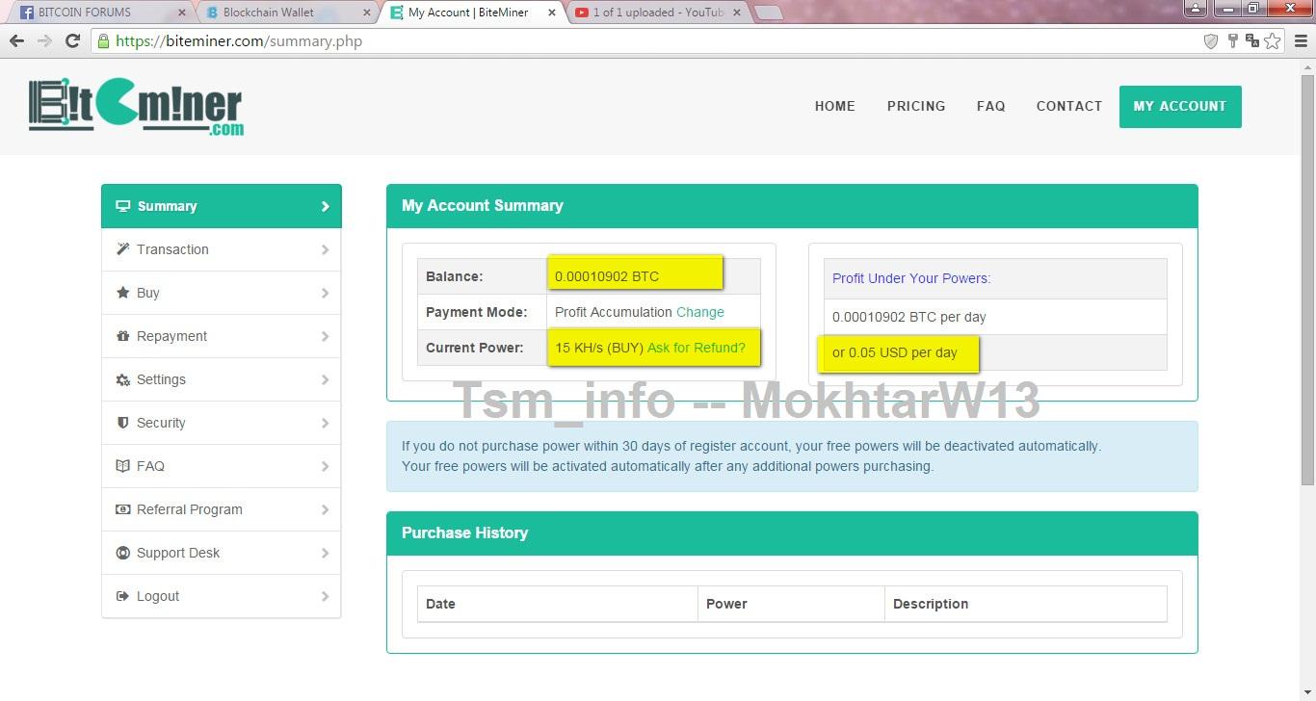Click Change payment mode link
1316x701 pixels.
click(x=700, y=312)
